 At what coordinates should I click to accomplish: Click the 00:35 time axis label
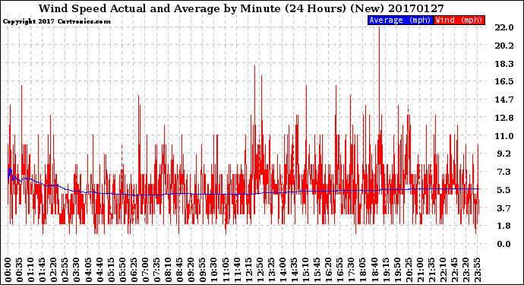[x=20, y=270]
